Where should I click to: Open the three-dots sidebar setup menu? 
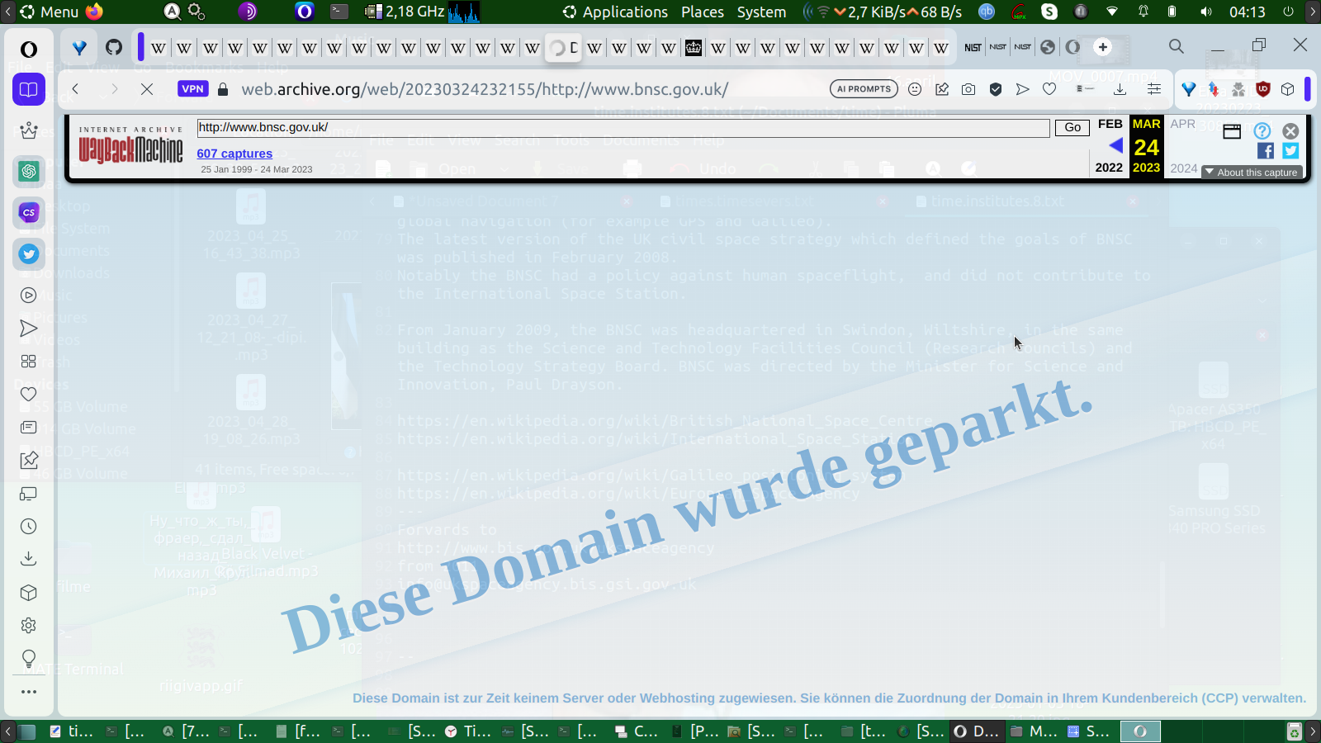(x=29, y=692)
